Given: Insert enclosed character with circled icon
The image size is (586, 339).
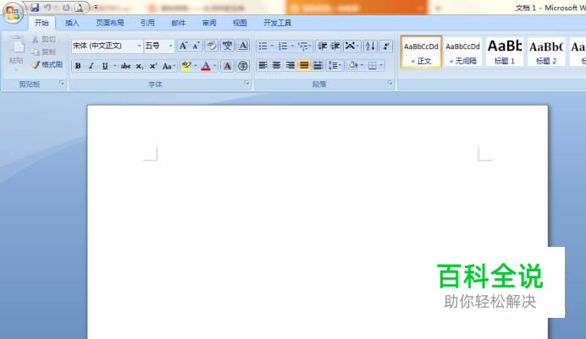Looking at the screenshot, I should [x=243, y=66].
